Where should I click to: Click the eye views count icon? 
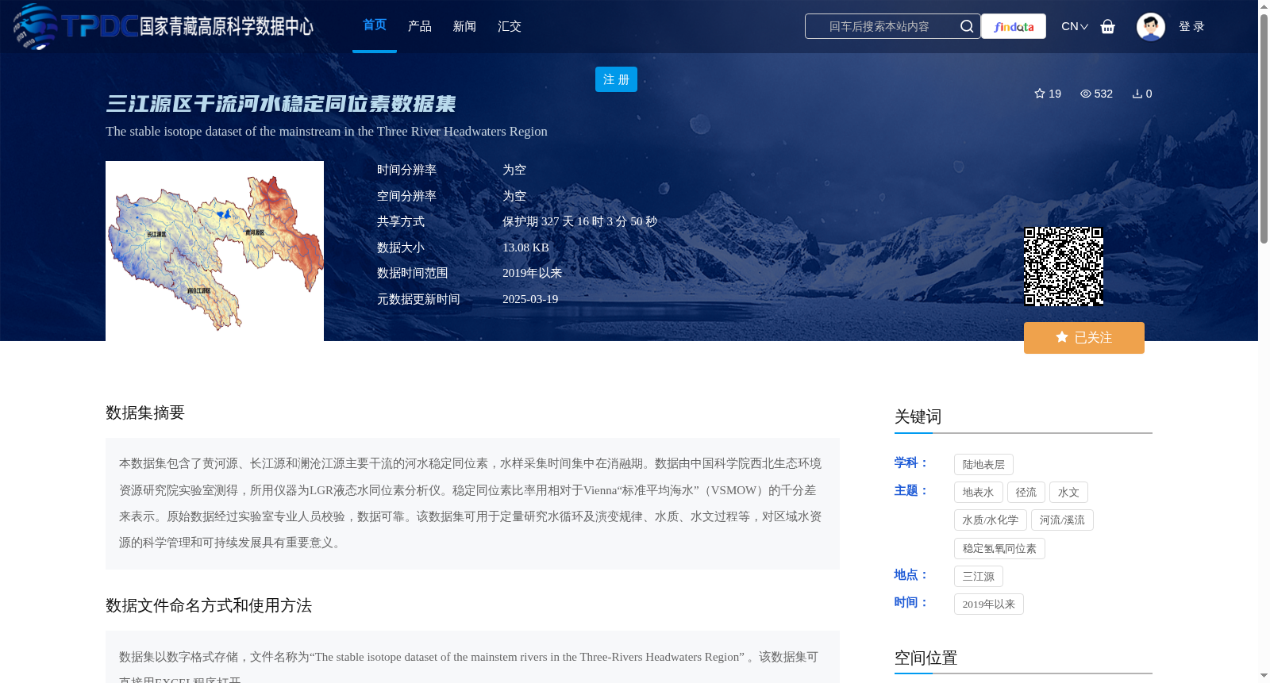1086,94
